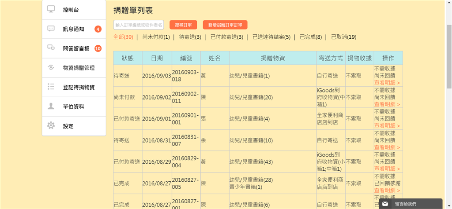Click the 寄送方式 column header
This screenshot has width=452, height=209.
tap(331, 58)
